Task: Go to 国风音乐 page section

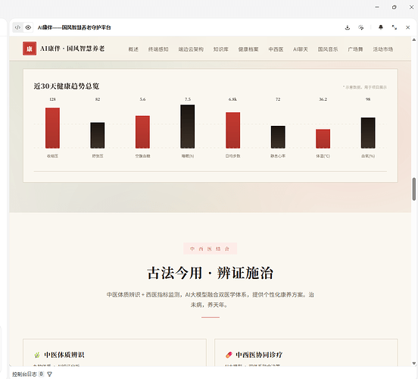Action: click(x=328, y=49)
